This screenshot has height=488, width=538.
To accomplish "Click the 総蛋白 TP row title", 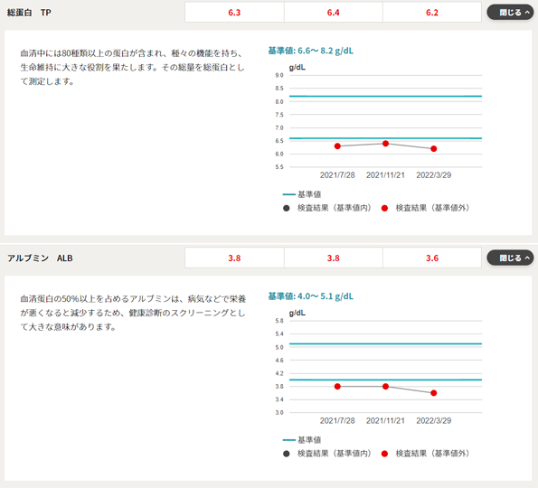I will pos(29,13).
